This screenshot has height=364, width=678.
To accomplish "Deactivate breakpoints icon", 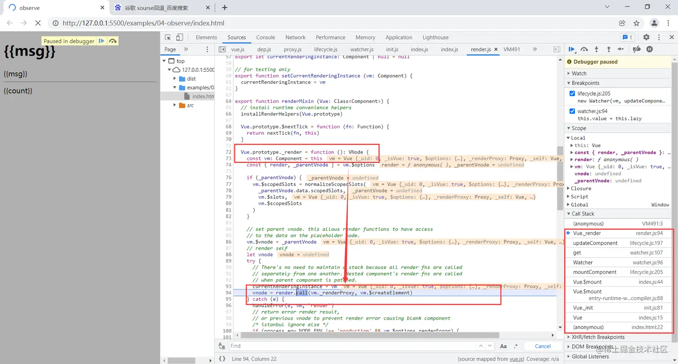I will (637, 49).
